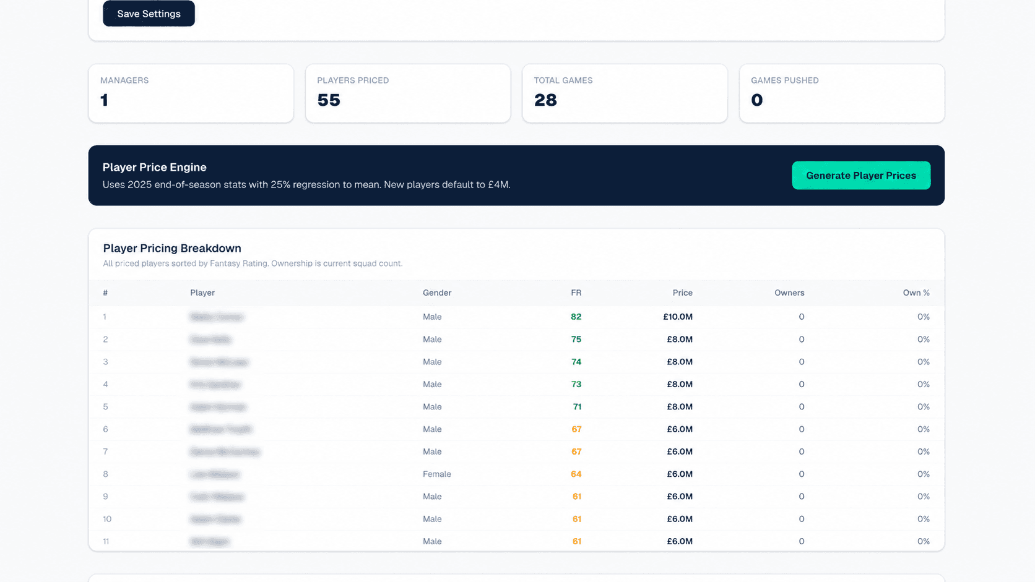Click FR value 64 in row 8
Screen dimensions: 1035x582
click(x=576, y=474)
